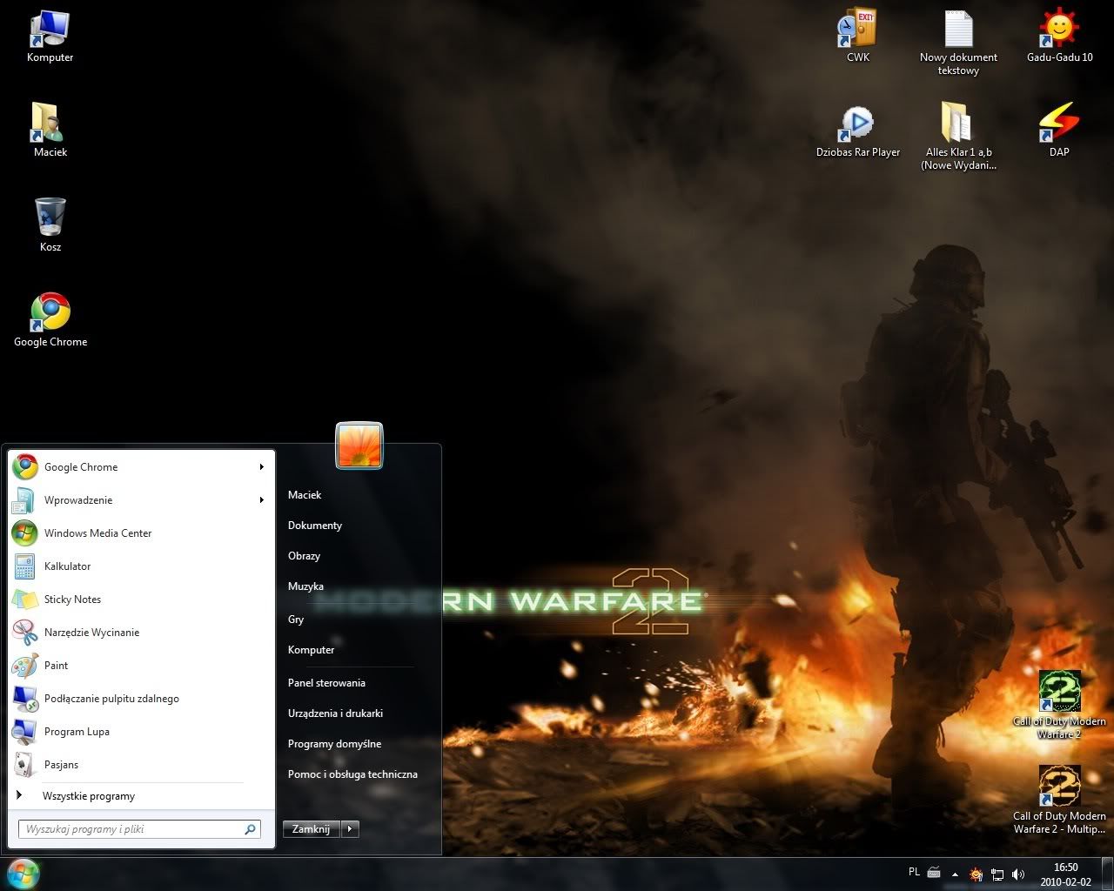Open the Maciek user folder icon
This screenshot has height=891, width=1114.
coord(50,130)
